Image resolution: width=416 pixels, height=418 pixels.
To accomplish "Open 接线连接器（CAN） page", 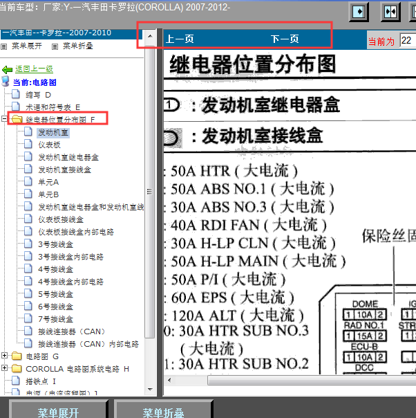I will (x=72, y=331).
